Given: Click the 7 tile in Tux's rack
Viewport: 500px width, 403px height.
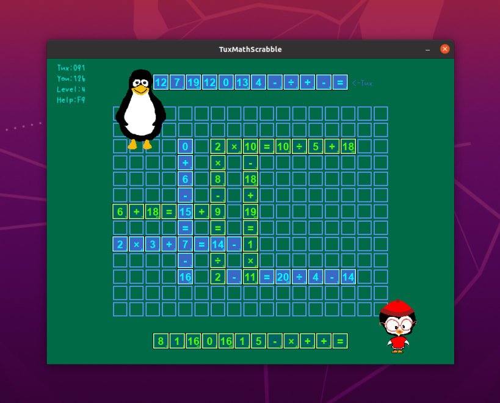Looking at the screenshot, I should point(177,82).
